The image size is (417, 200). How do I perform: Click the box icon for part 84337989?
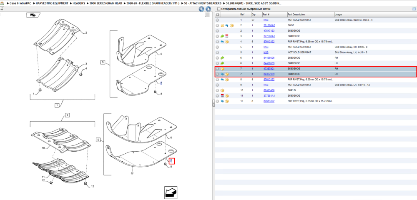pyautogui.click(x=227, y=74)
